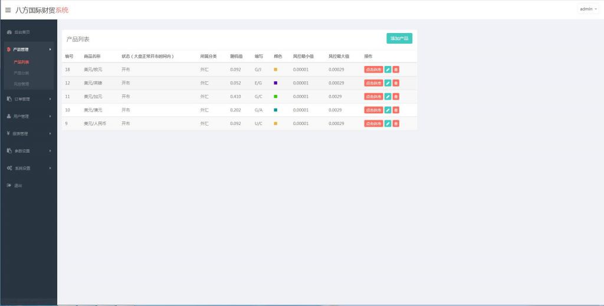Expand the 订单管理 sidebar menu

[28, 99]
